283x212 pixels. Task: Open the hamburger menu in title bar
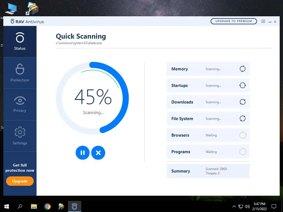(x=263, y=21)
